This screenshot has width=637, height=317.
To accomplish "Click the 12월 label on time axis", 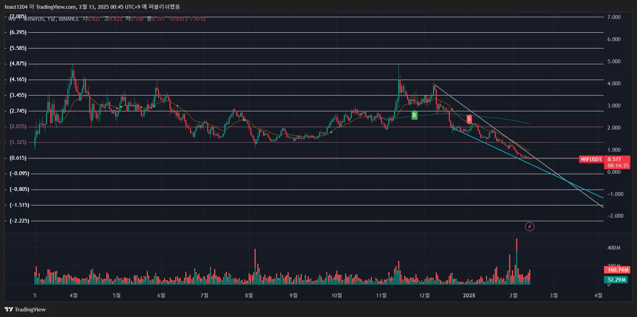I will [x=425, y=296].
